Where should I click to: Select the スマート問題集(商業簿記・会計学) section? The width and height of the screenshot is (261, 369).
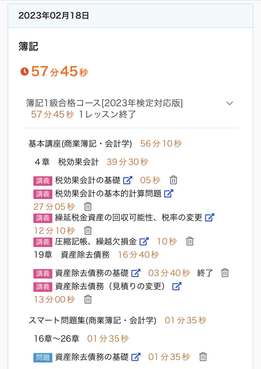pos(92,320)
